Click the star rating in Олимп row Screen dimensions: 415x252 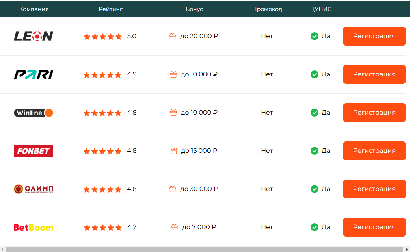[102, 189]
